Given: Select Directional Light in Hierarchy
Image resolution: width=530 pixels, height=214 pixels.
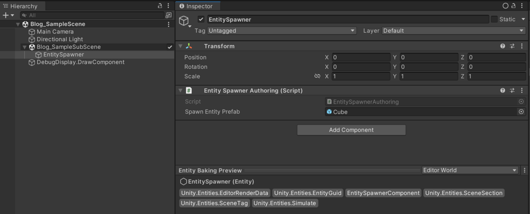Looking at the screenshot, I should (60, 39).
